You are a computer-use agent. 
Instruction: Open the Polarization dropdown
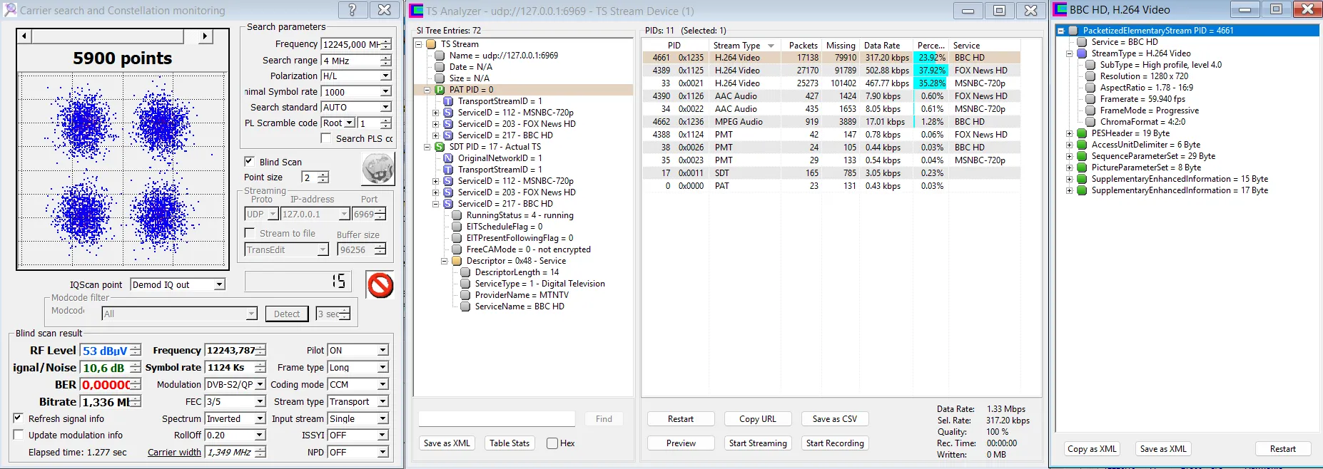[385, 76]
